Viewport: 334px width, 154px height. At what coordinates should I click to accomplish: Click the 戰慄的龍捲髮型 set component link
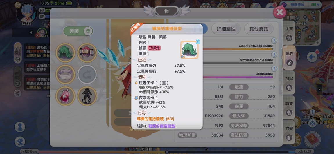pyautogui.click(x=162, y=126)
